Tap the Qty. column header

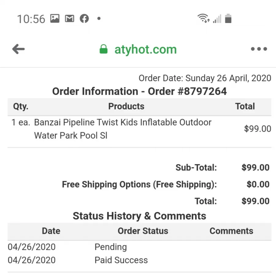[21, 107]
